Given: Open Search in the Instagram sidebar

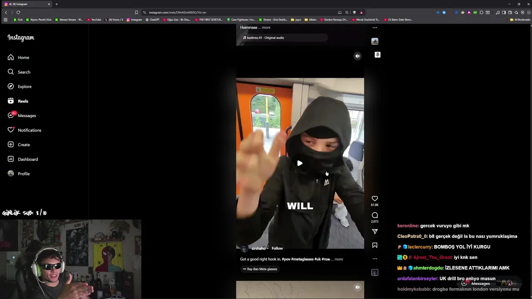Looking at the screenshot, I should point(19,72).
